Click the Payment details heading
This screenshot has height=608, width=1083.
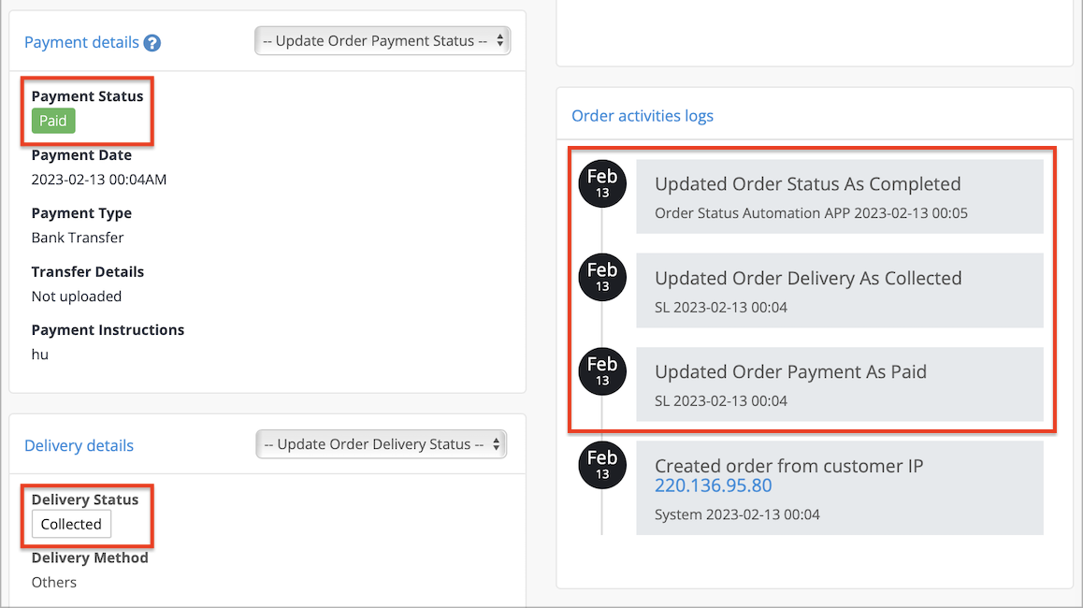pyautogui.click(x=81, y=42)
